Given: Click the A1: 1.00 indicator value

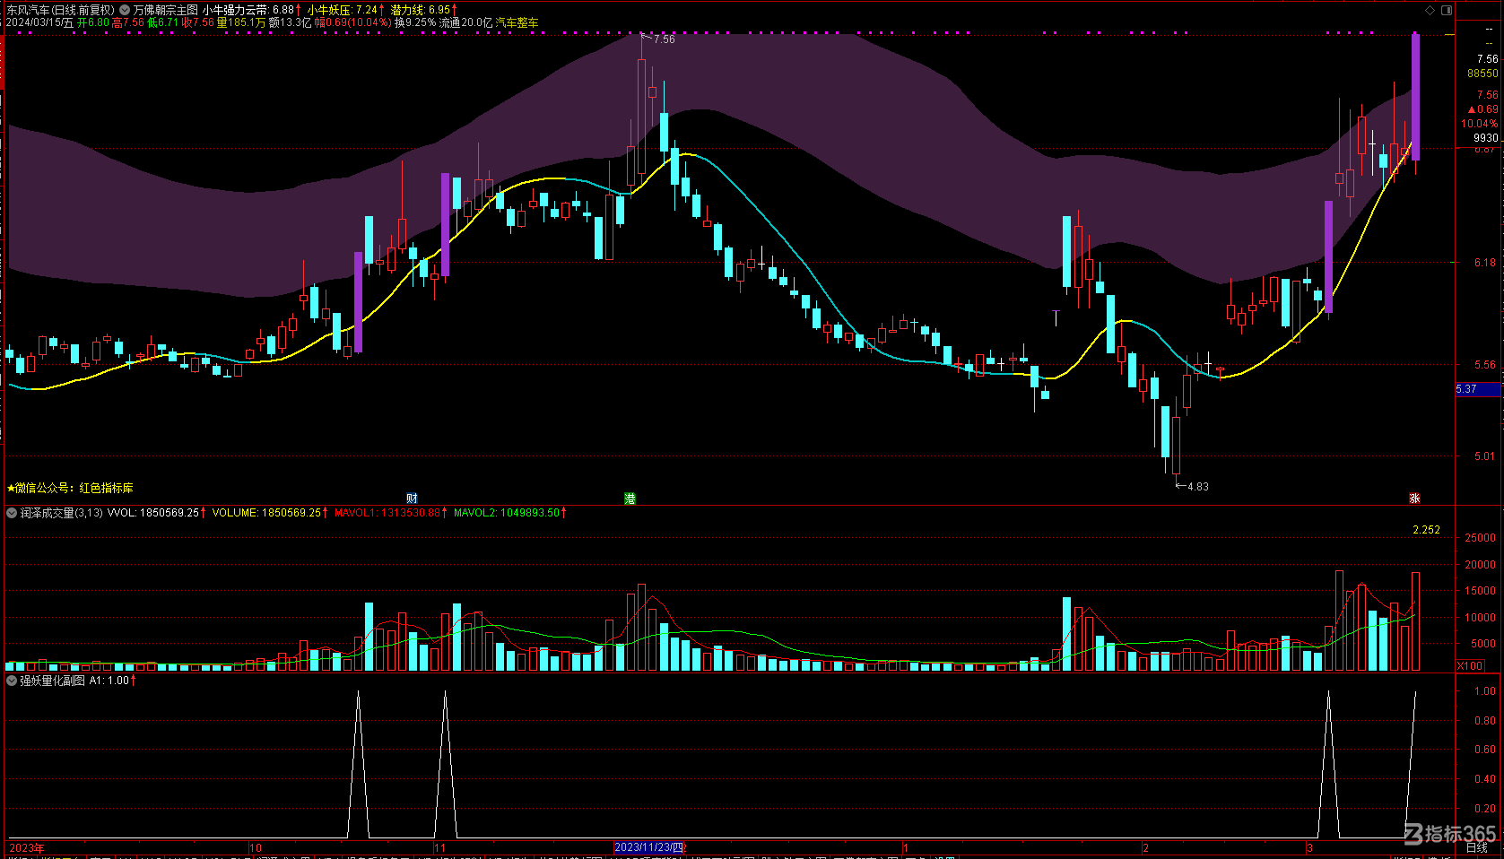Looking at the screenshot, I should (x=109, y=681).
